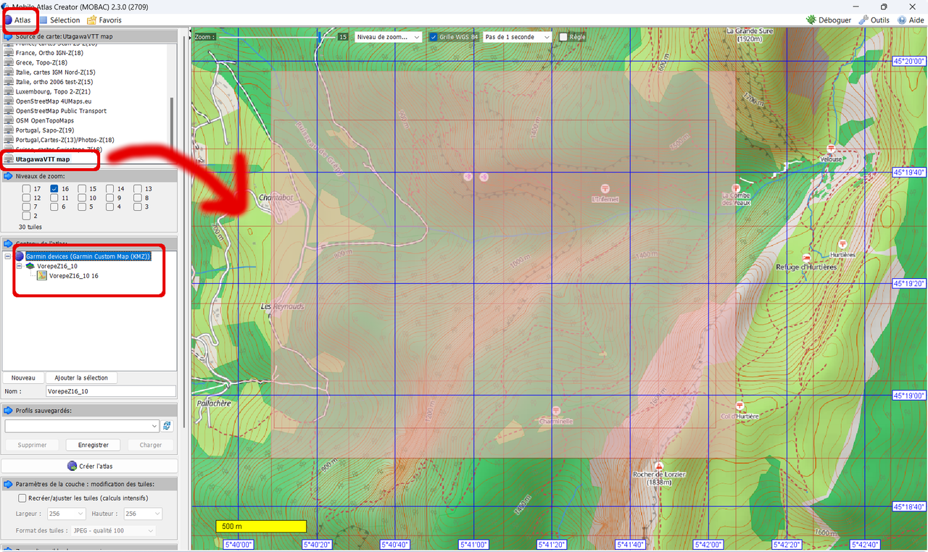Image resolution: width=928 pixels, height=552 pixels.
Task: Click the icon beside Luxembourg, Topo 2-Z(21)
Action: [x=9, y=92]
